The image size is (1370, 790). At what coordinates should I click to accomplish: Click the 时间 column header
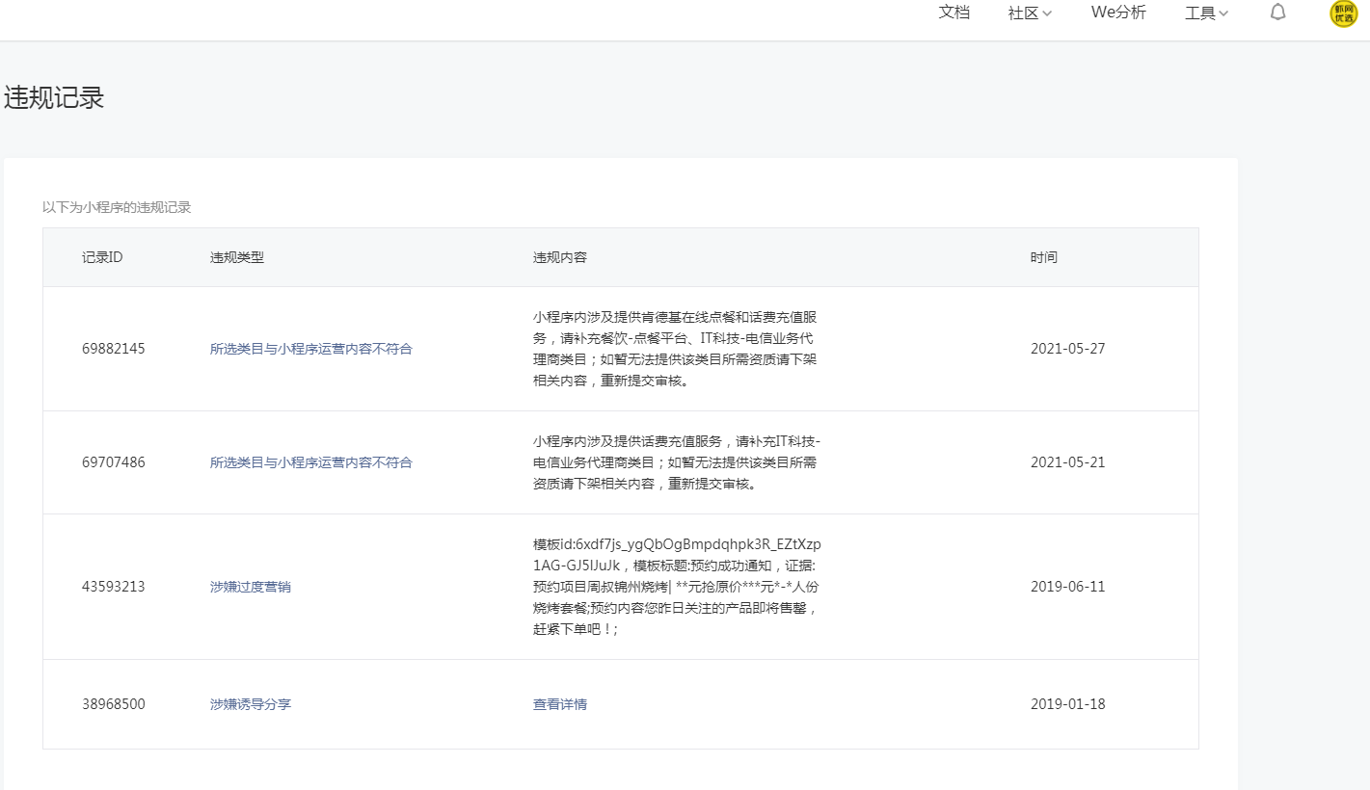[1044, 257]
